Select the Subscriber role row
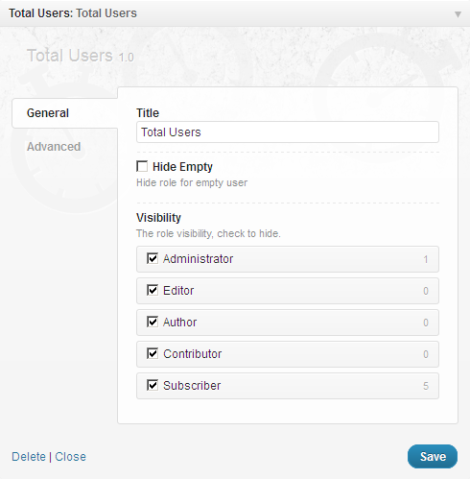The image size is (470, 479). pyautogui.click(x=288, y=386)
